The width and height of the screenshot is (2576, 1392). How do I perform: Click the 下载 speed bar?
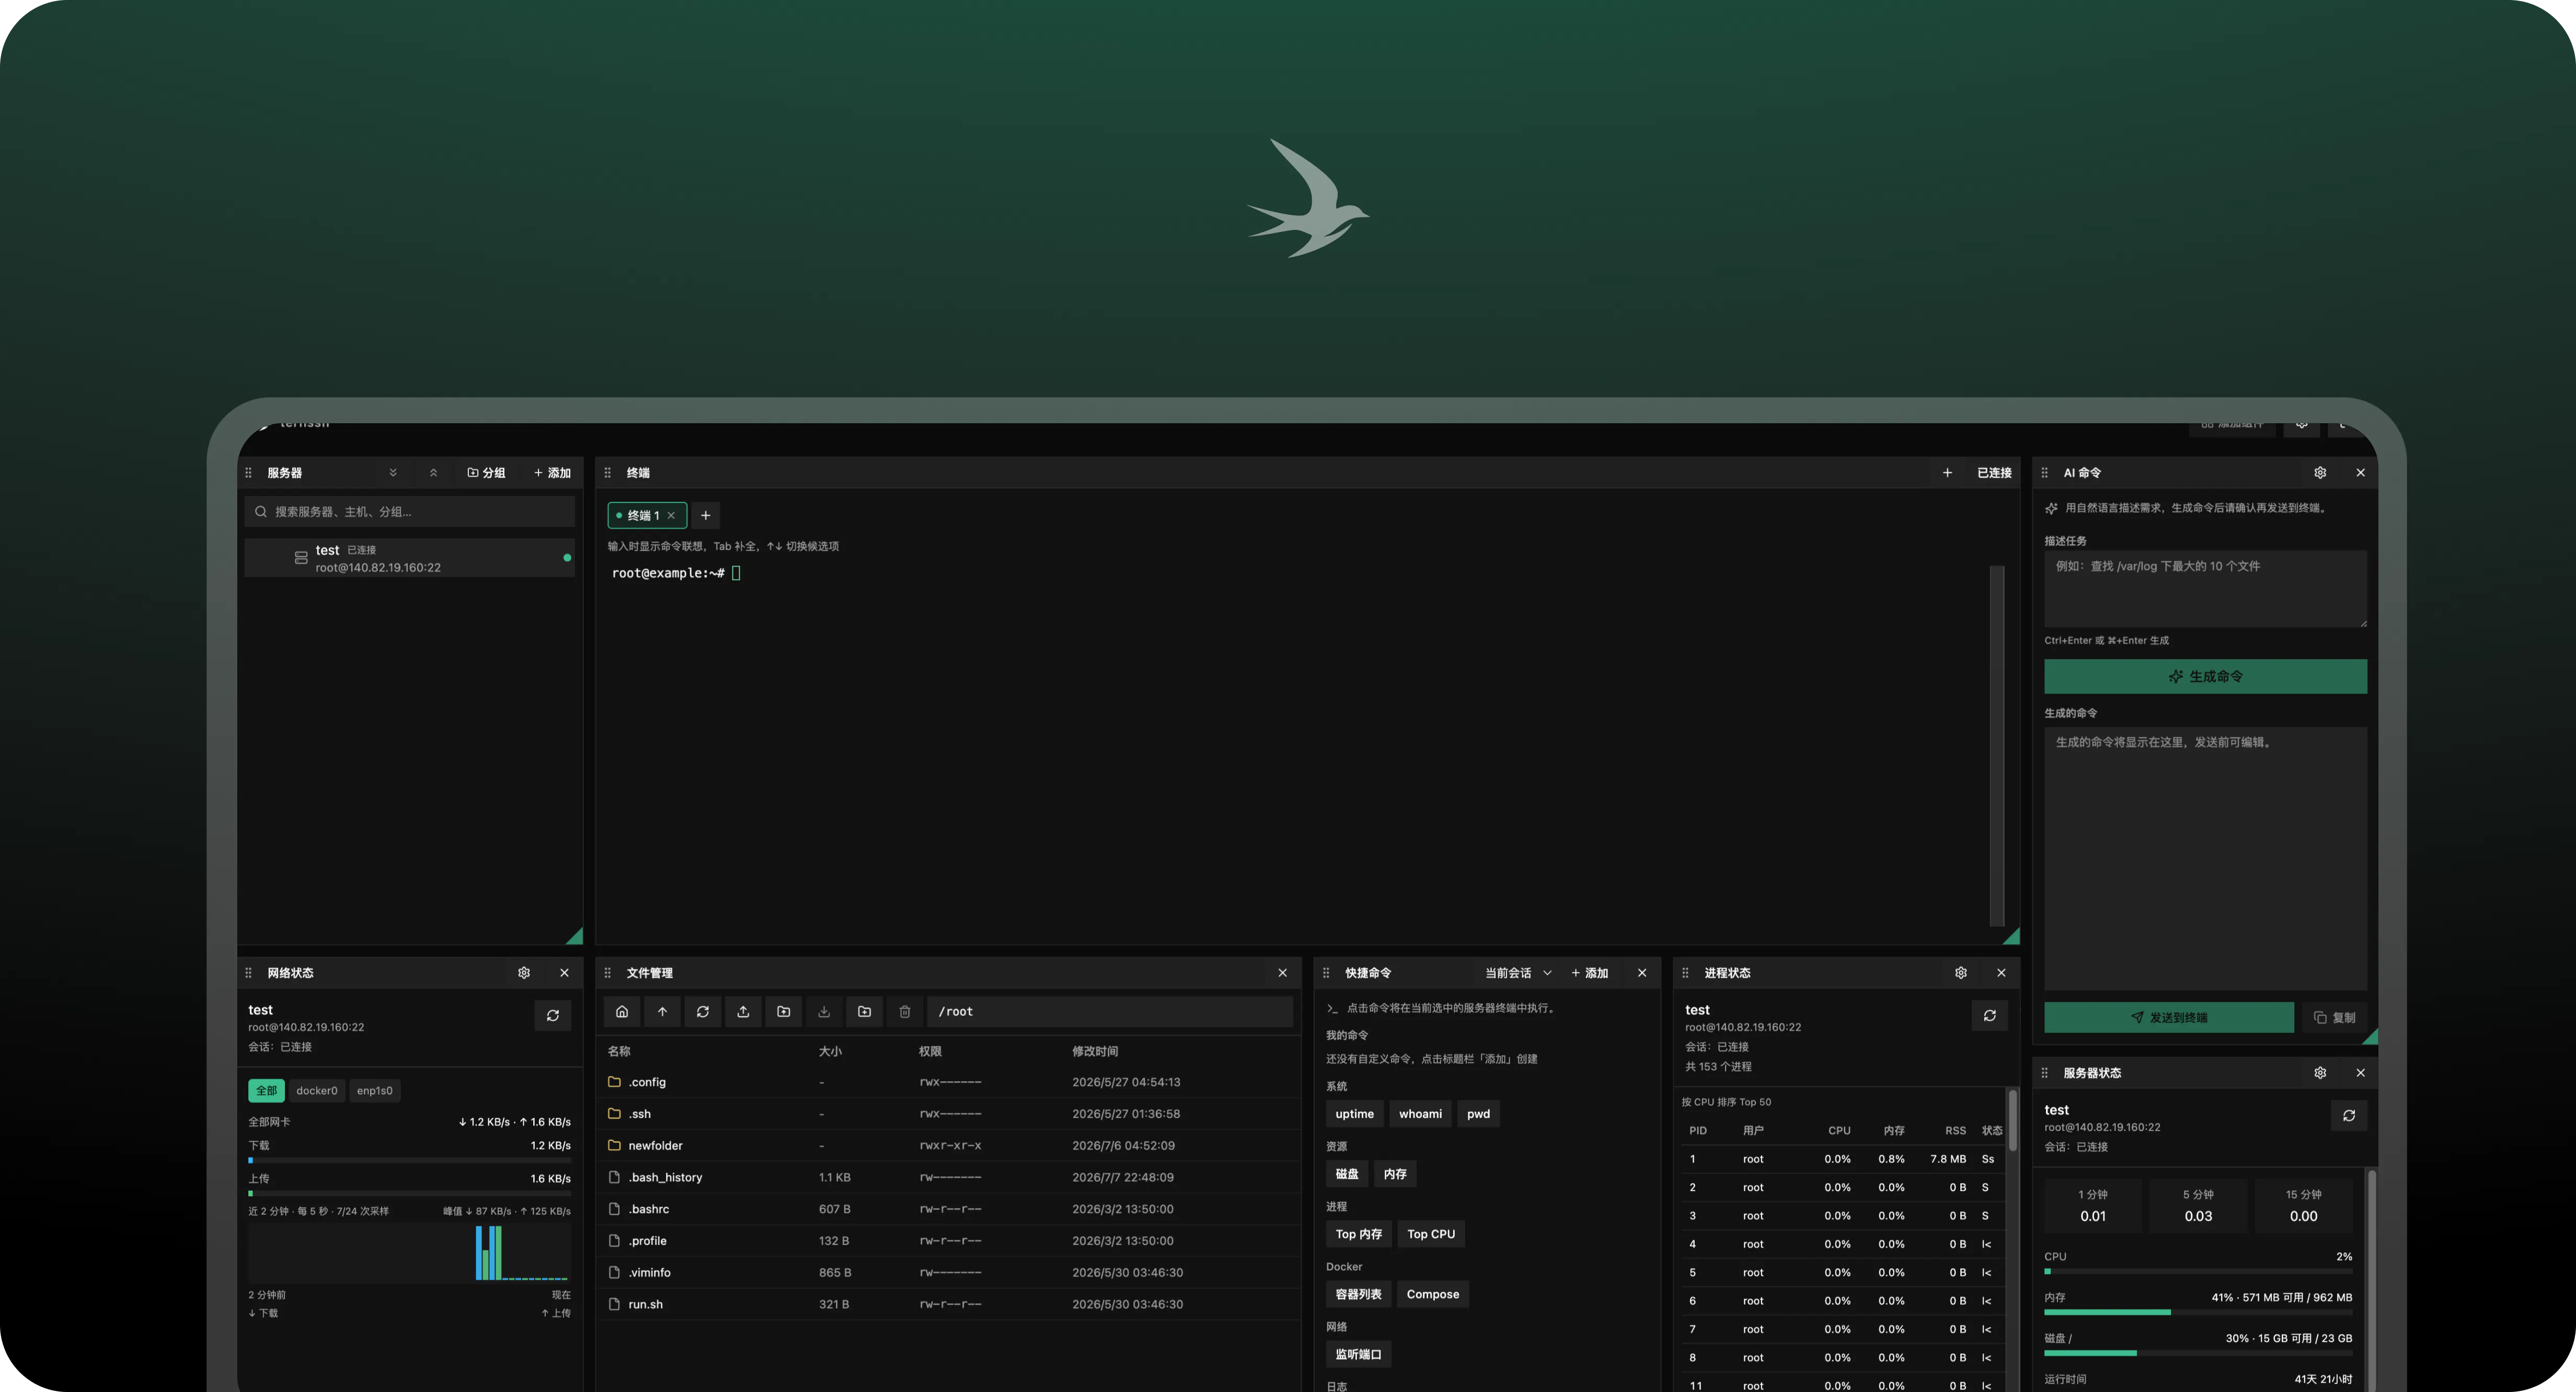click(410, 1160)
